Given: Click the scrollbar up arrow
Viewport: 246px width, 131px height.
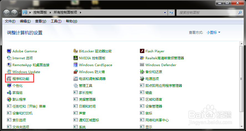Looking at the screenshot, I should pyautogui.click(x=241, y=44).
